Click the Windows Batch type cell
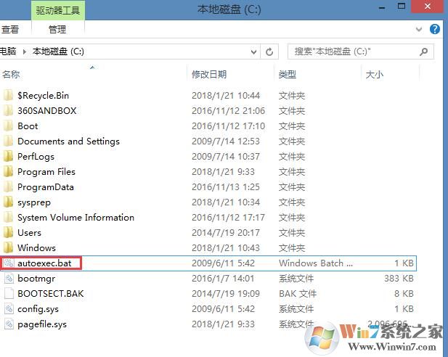The height and width of the screenshot is (357, 448). (316, 263)
